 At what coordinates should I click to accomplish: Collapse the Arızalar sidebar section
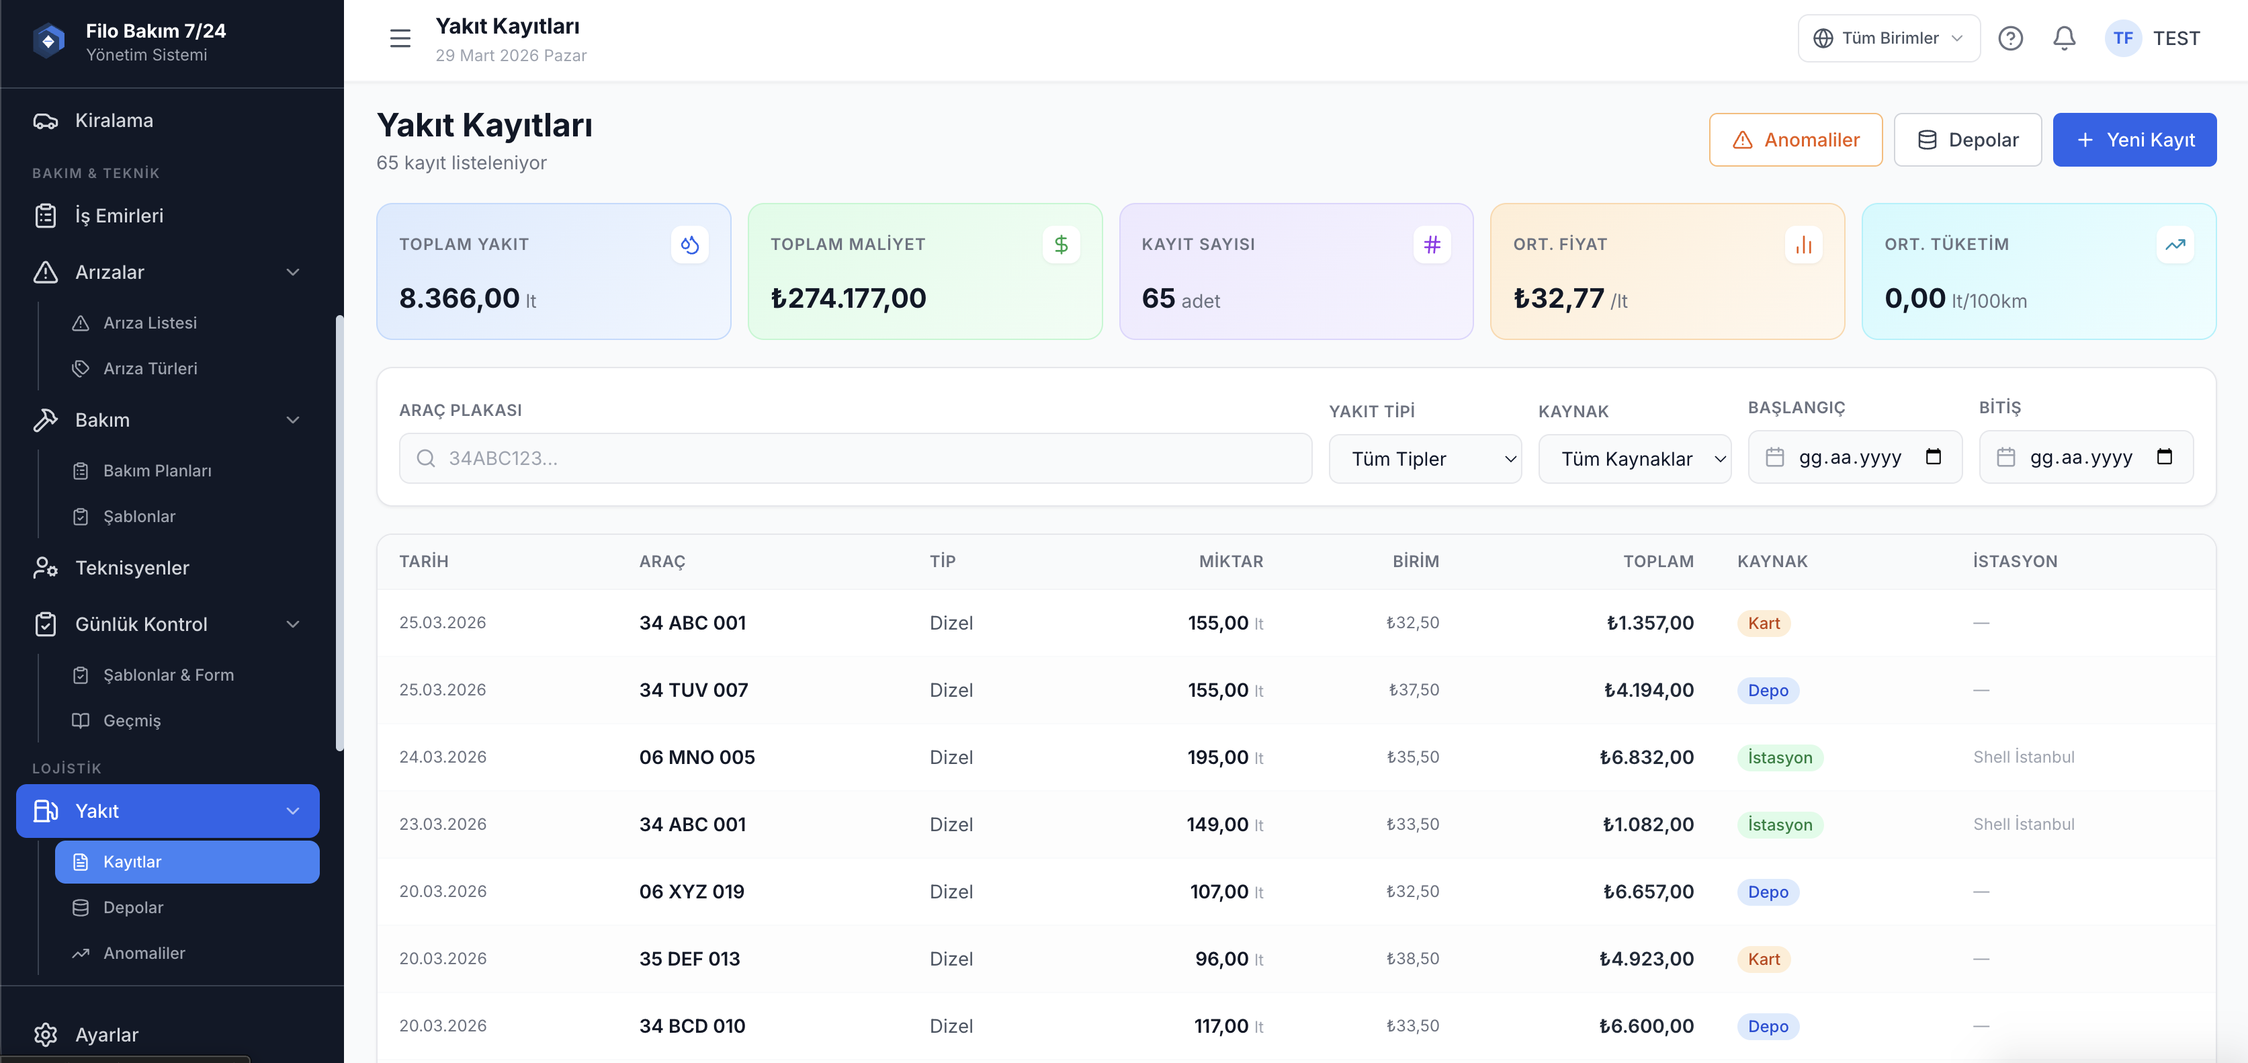[x=292, y=272]
